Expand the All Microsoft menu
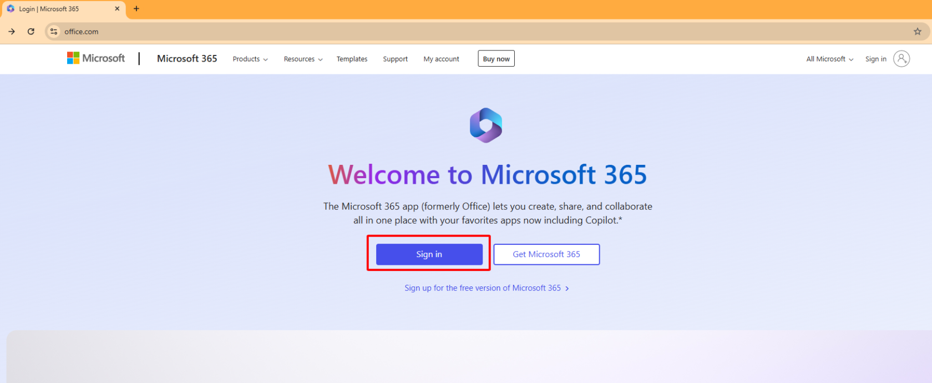This screenshot has width=932, height=383. coord(829,59)
